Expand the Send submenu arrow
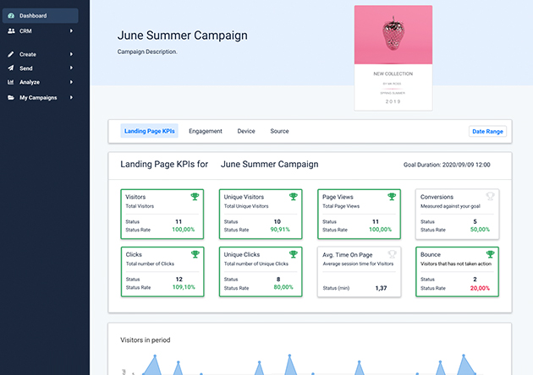533x375 pixels. (71, 68)
